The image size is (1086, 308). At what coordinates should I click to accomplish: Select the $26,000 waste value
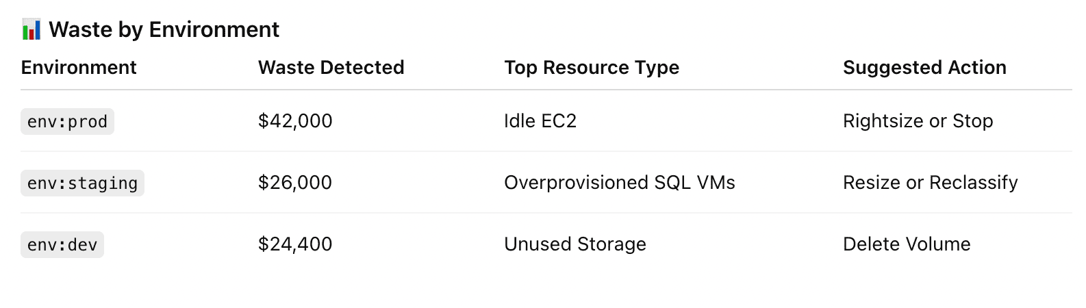tap(295, 183)
